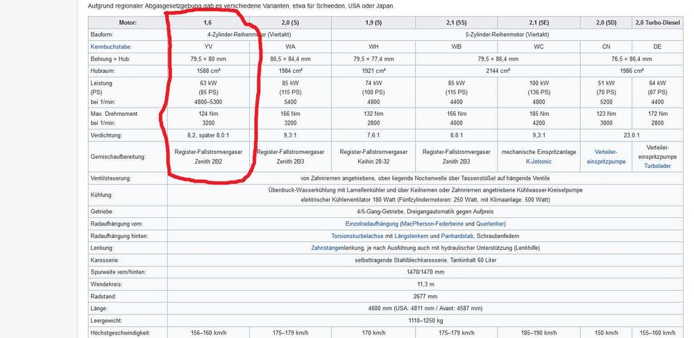Open the Verteilereinspritzpumpe link in 2,0 (5D) column

pos(607,157)
